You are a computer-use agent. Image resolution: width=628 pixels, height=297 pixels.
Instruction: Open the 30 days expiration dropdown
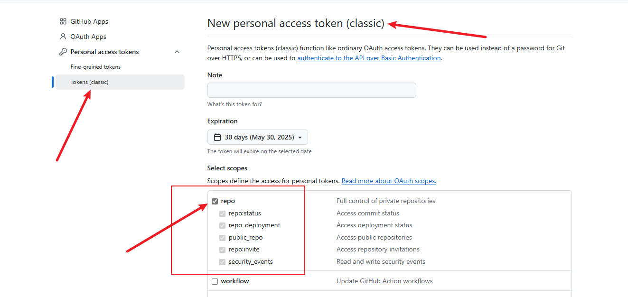258,137
